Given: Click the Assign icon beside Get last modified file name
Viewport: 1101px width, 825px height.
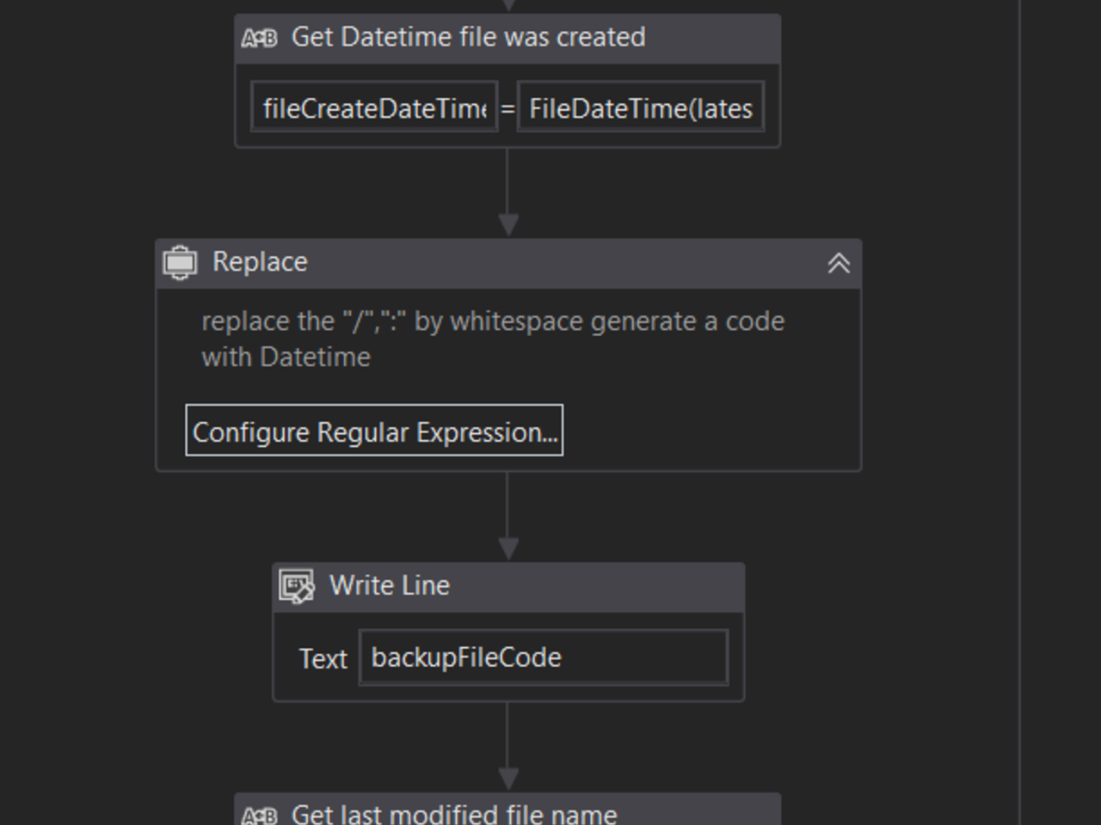Looking at the screenshot, I should (259, 816).
